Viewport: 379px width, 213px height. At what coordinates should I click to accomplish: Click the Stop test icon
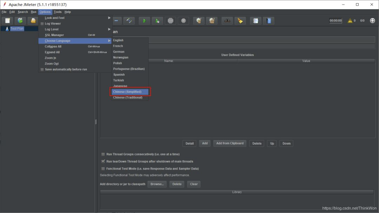point(171,21)
